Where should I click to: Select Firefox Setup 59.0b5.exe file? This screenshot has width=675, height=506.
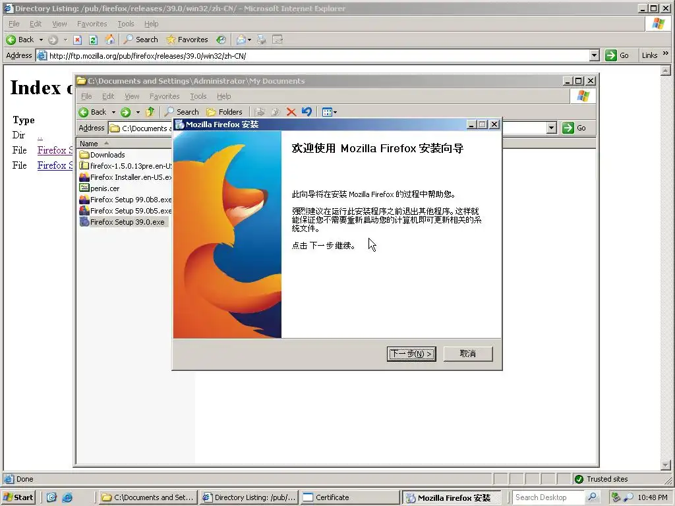(125, 211)
